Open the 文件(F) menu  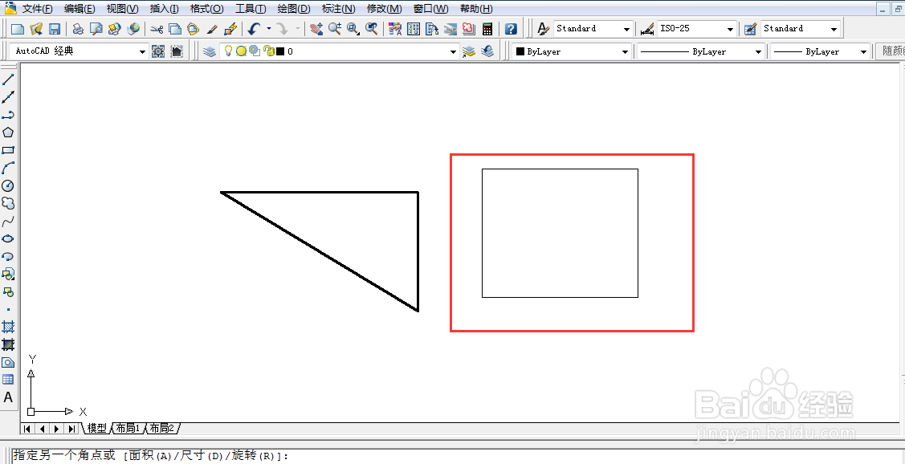(38, 9)
